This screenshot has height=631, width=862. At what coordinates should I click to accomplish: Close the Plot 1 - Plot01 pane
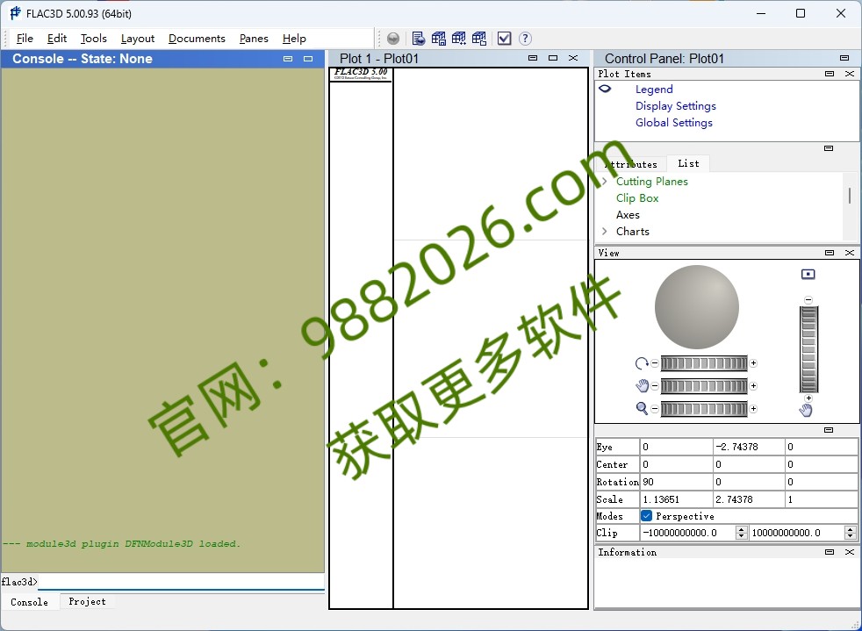(573, 58)
